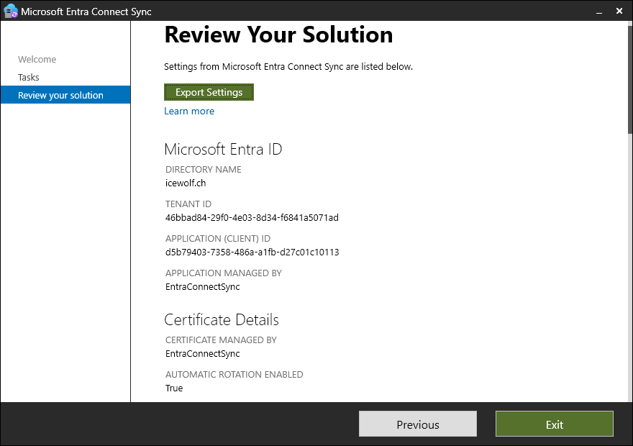Viewport: 633px width, 446px height.
Task: Close the Entra Connect Sync window
Action: [x=619, y=12]
